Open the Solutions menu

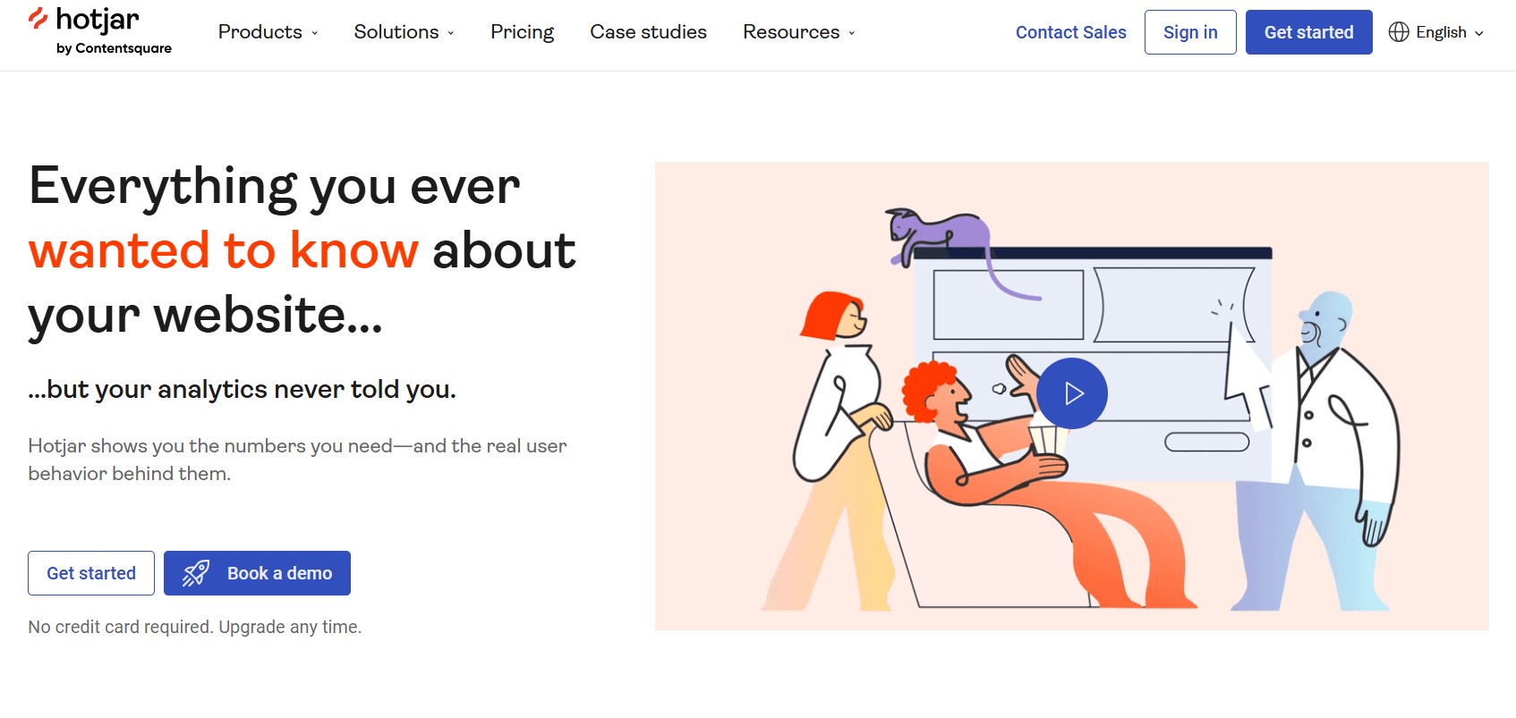[x=404, y=32]
